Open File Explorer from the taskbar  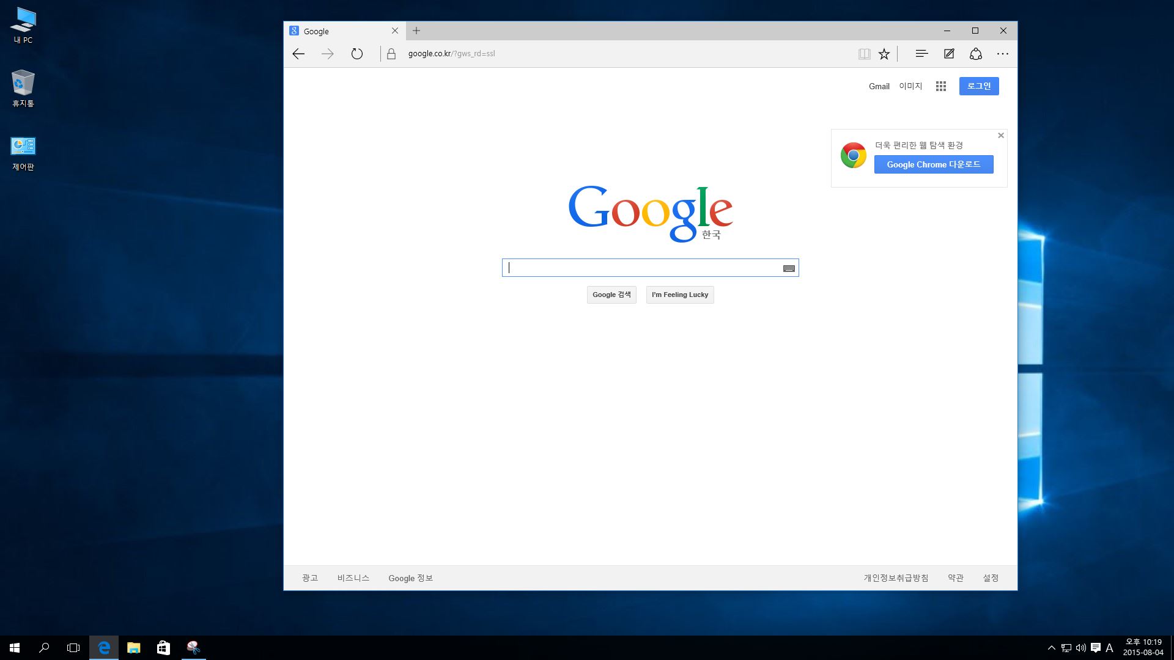click(133, 648)
